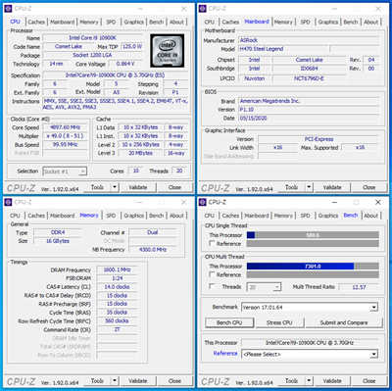Close the Bench CPU-Z window
This screenshot has height=391, width=392.
point(378,202)
